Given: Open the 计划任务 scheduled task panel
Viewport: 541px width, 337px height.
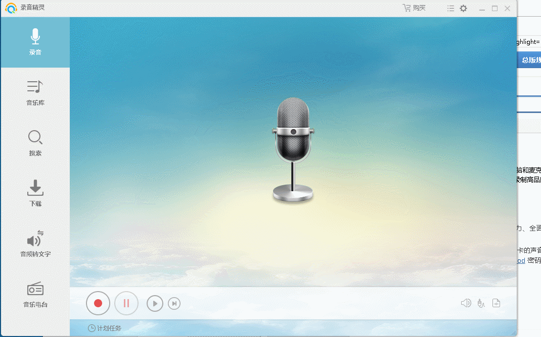Looking at the screenshot, I should [x=108, y=328].
